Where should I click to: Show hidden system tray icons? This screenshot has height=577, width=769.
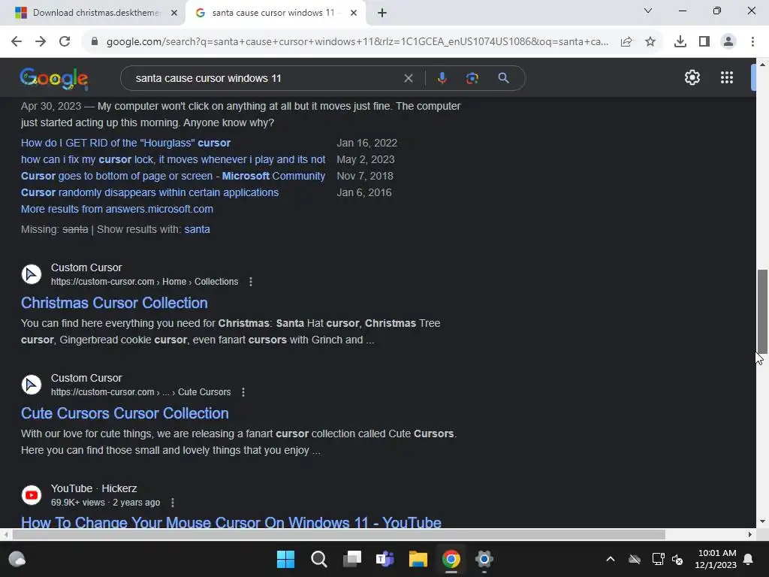pyautogui.click(x=610, y=559)
